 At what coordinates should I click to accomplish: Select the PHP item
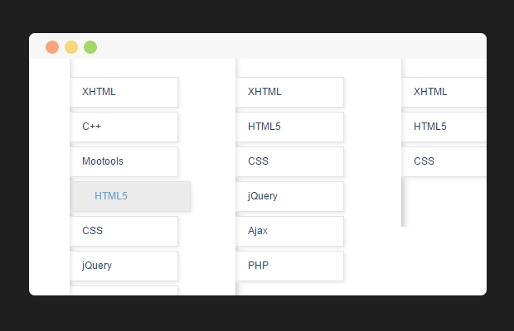(x=290, y=266)
